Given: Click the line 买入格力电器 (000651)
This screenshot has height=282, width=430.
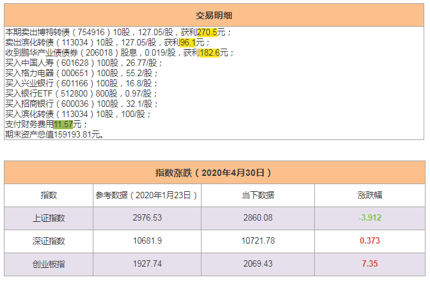Looking at the screenshot, I should point(81,73).
